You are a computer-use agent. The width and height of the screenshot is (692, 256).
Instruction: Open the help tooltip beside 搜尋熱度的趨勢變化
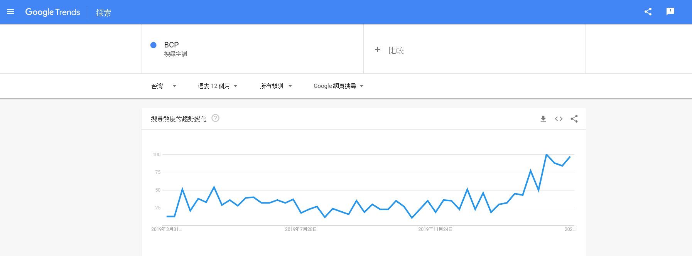coord(215,118)
